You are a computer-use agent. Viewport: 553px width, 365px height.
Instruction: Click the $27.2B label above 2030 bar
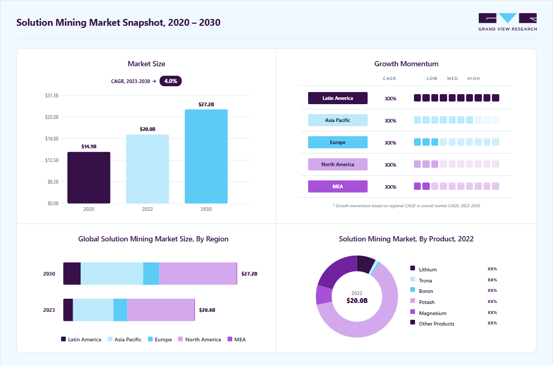[206, 104]
